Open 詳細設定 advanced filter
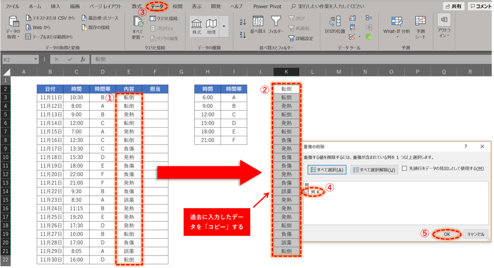 [x=301, y=39]
